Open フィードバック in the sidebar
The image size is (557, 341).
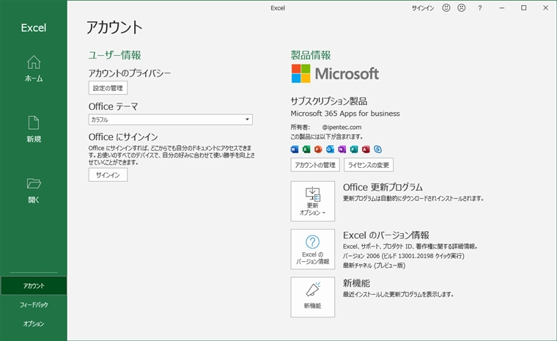coord(34,305)
